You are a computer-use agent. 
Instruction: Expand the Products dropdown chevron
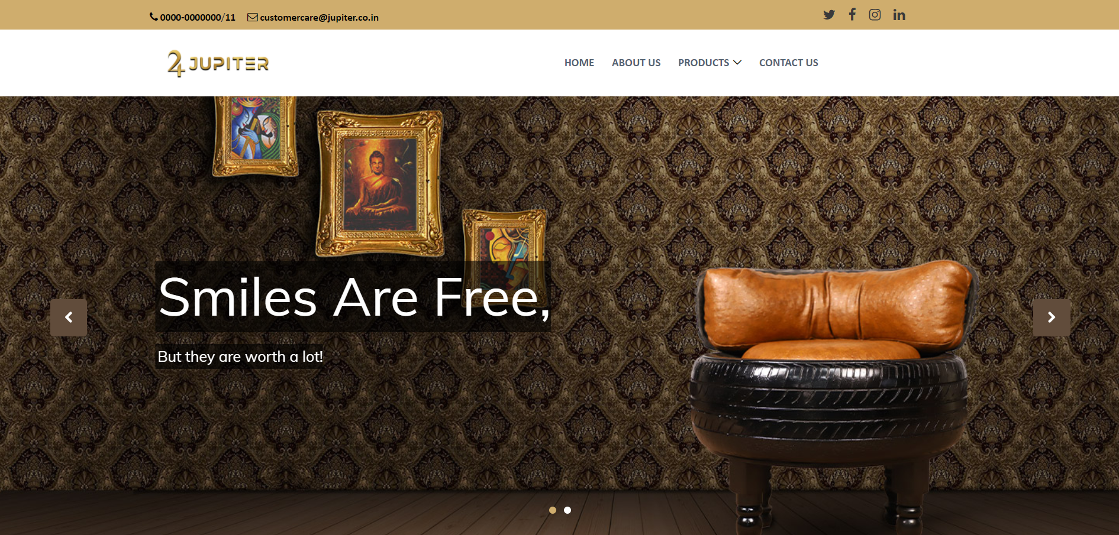tap(737, 63)
